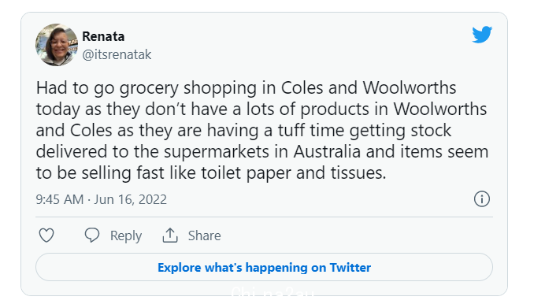Screen dimensions: 545x304
Task: Click the Share text label
Action: (x=205, y=235)
